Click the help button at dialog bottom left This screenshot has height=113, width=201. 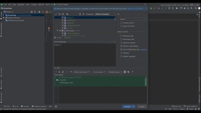(x=56, y=107)
